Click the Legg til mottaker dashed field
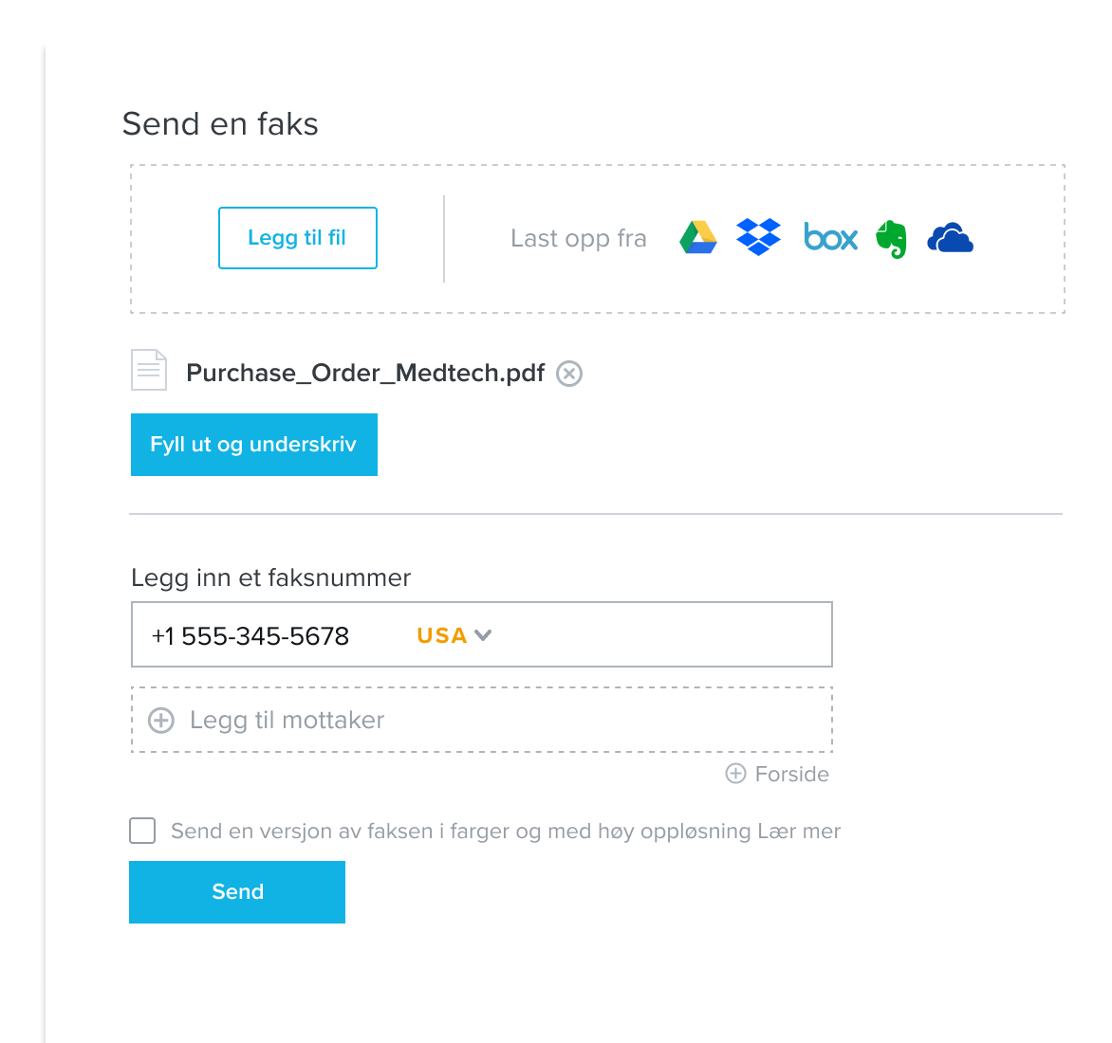Screen dimensions: 1112x1043 pos(482,720)
